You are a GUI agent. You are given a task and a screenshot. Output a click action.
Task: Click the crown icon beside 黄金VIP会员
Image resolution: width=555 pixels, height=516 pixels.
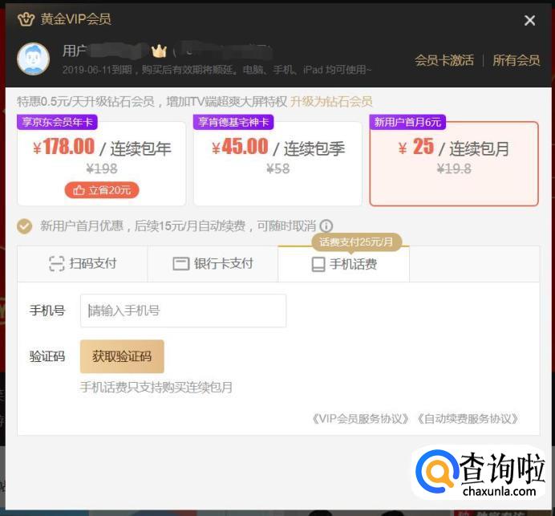click(26, 19)
